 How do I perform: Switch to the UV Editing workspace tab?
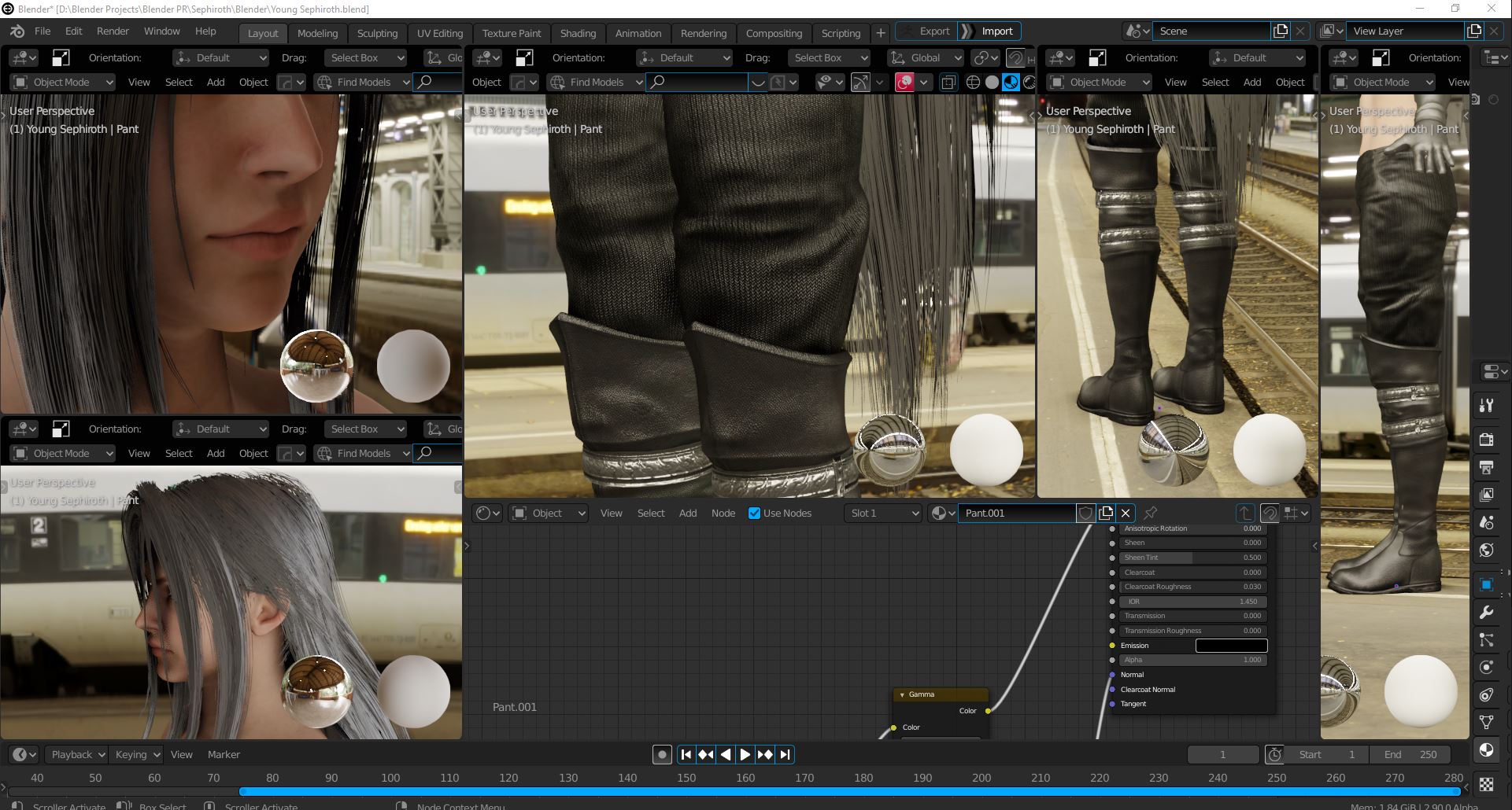click(x=440, y=33)
